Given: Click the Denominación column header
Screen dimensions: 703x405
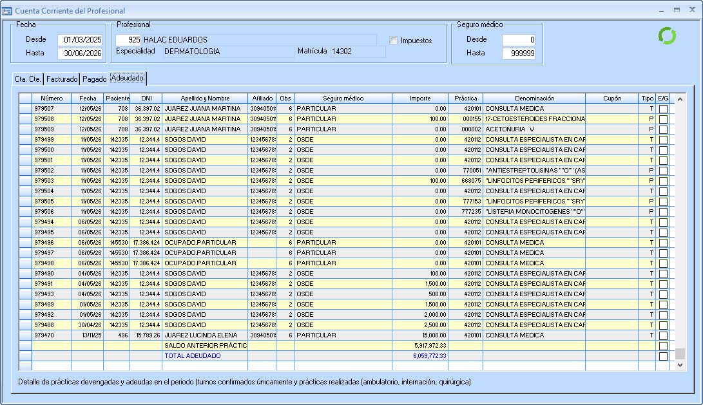Looking at the screenshot, I should pos(534,98).
